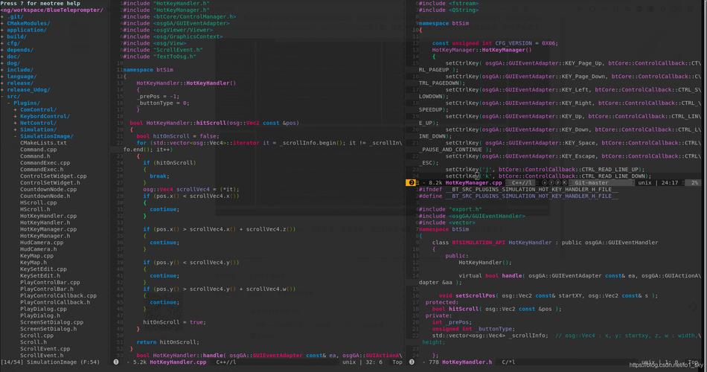Screen dimensions: 707x372
Task: Open KeySetEdit.cpp file
Action: pos(43,269)
